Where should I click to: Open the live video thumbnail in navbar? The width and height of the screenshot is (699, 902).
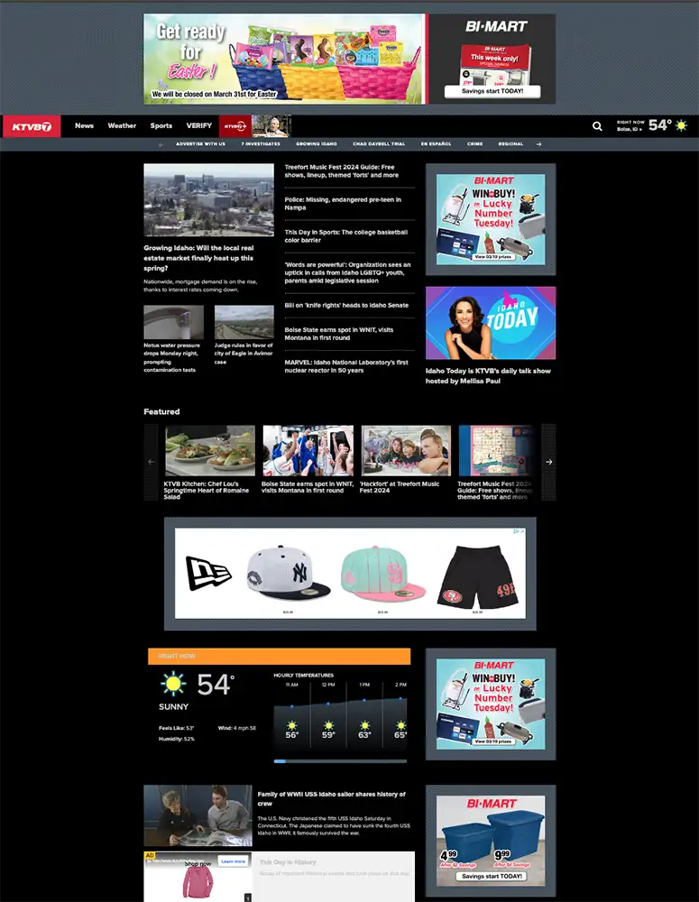point(271,126)
